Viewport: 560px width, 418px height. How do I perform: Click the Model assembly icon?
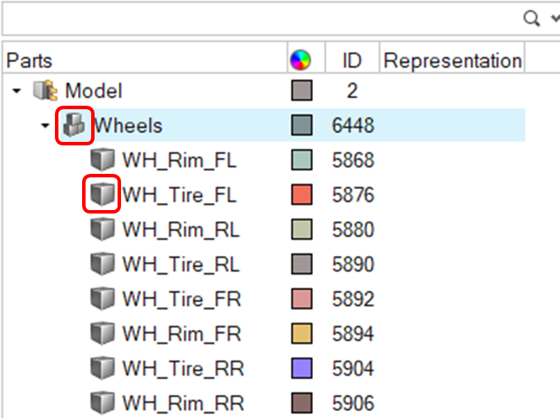coord(45,90)
